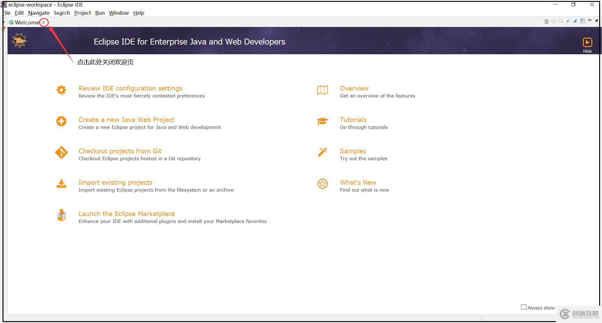This screenshot has width=602, height=323.
Task: Open Create a new Java Web Project link
Action: point(126,120)
